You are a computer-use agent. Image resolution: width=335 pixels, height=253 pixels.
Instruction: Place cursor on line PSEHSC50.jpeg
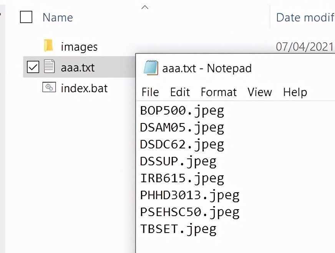coord(190,212)
